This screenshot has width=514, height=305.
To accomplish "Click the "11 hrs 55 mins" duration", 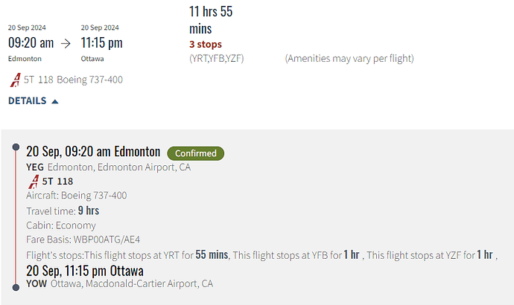I will pos(212,20).
